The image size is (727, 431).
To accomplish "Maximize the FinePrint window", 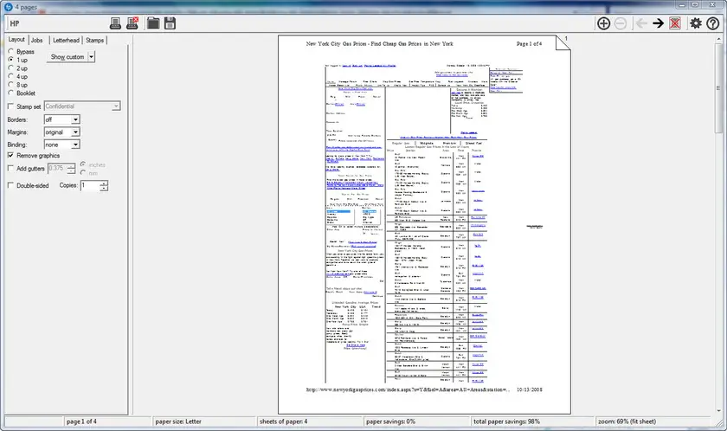I will click(695, 4).
